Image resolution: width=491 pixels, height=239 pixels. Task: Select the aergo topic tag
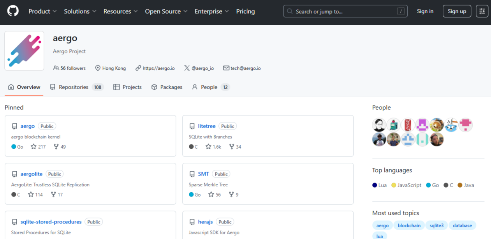[x=382, y=225]
